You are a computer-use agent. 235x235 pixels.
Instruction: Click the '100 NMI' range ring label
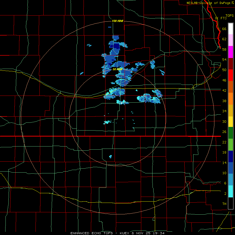pos(118,21)
